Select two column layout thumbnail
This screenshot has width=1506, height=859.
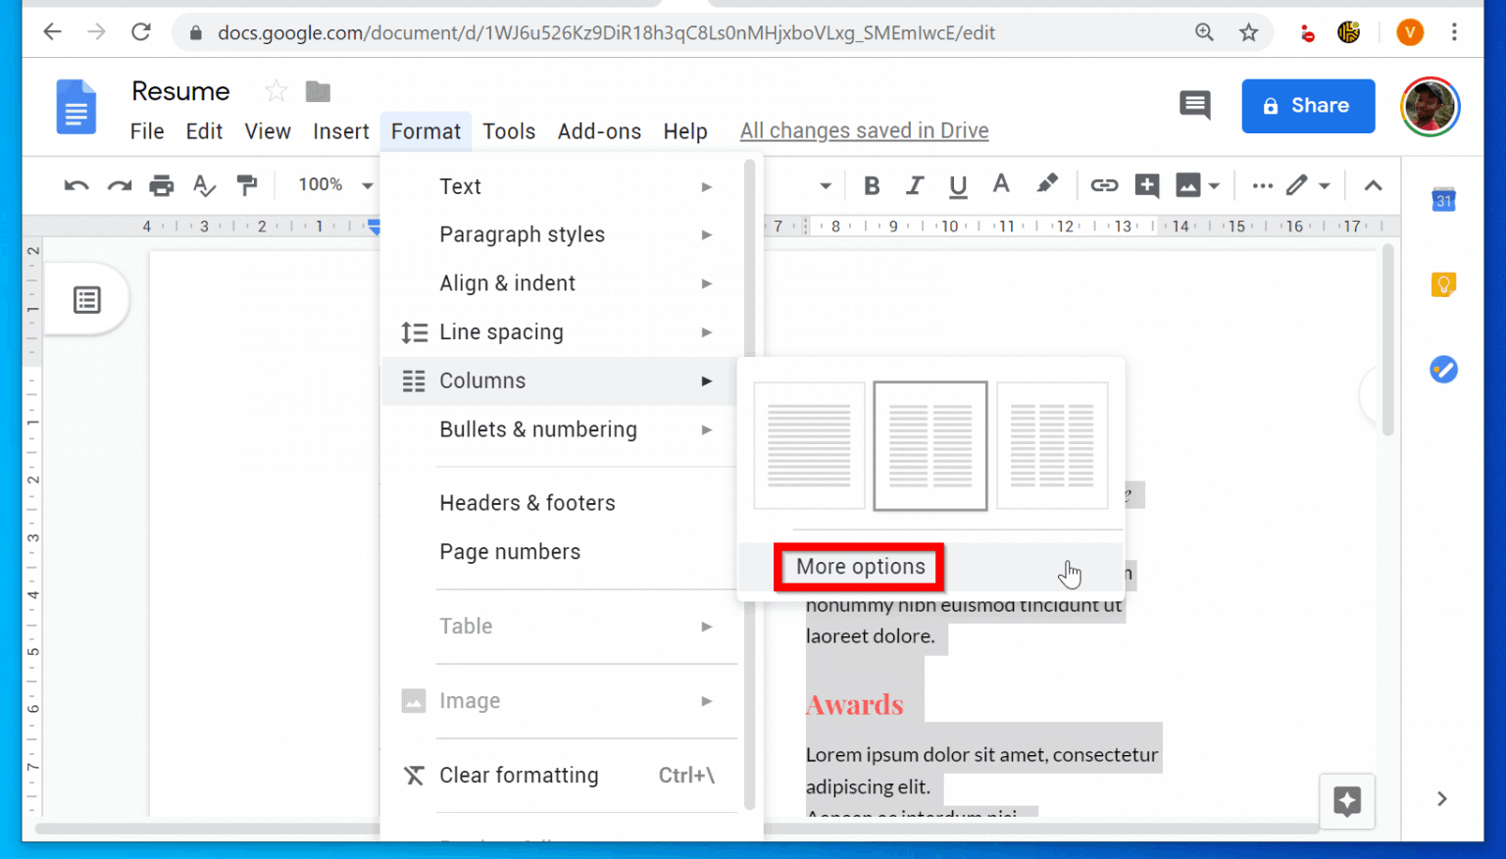[x=930, y=446]
